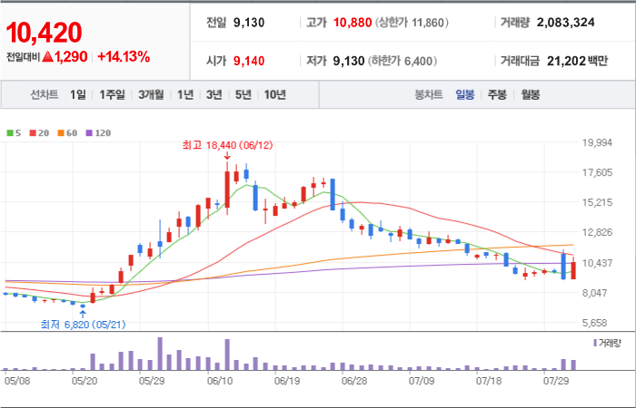The height and width of the screenshot is (408, 636).
Task: Show the 월봉 monthly candle chart
Action: (530, 95)
